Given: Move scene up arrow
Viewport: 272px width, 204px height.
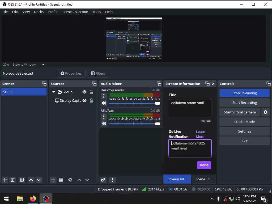Looking at the screenshot, I should point(31,180).
